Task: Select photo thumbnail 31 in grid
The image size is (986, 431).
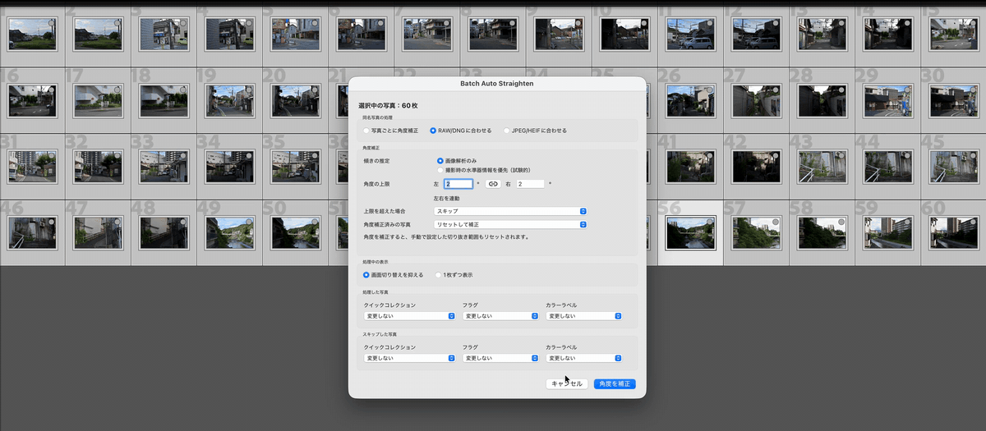Action: (32, 166)
